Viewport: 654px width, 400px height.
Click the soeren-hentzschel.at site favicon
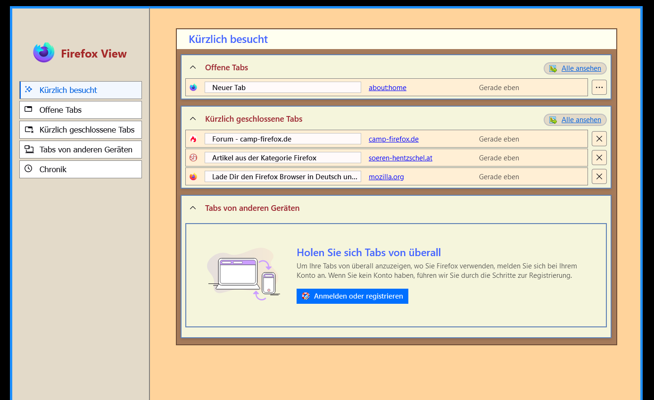[x=193, y=158]
